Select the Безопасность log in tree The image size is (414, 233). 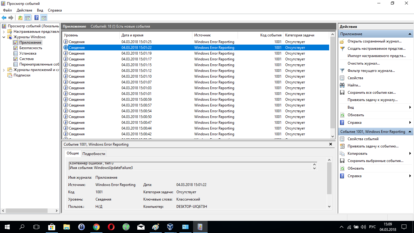tap(31, 48)
